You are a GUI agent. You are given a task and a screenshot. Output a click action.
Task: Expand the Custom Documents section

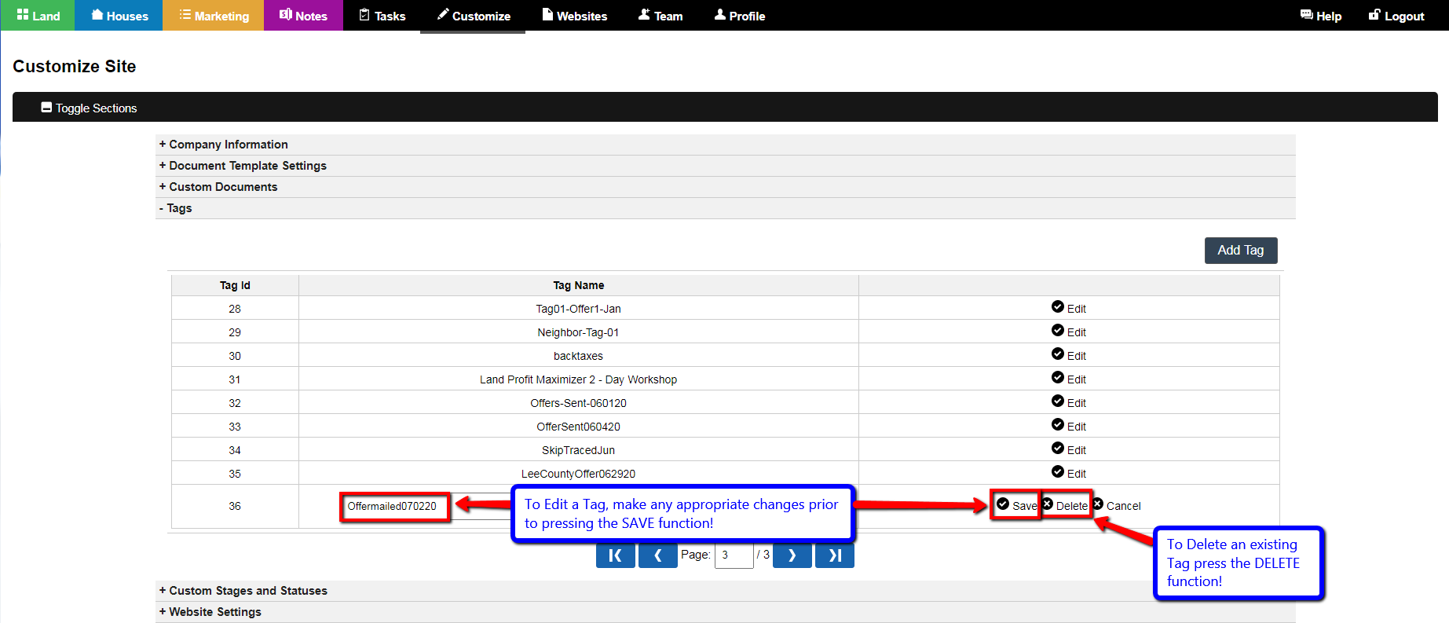[x=725, y=187]
